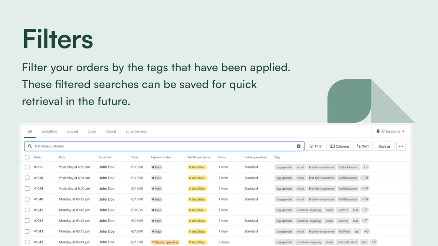Tick the checkbox for order #1044
Viewport: 438px width, 246px height.
(x=27, y=221)
